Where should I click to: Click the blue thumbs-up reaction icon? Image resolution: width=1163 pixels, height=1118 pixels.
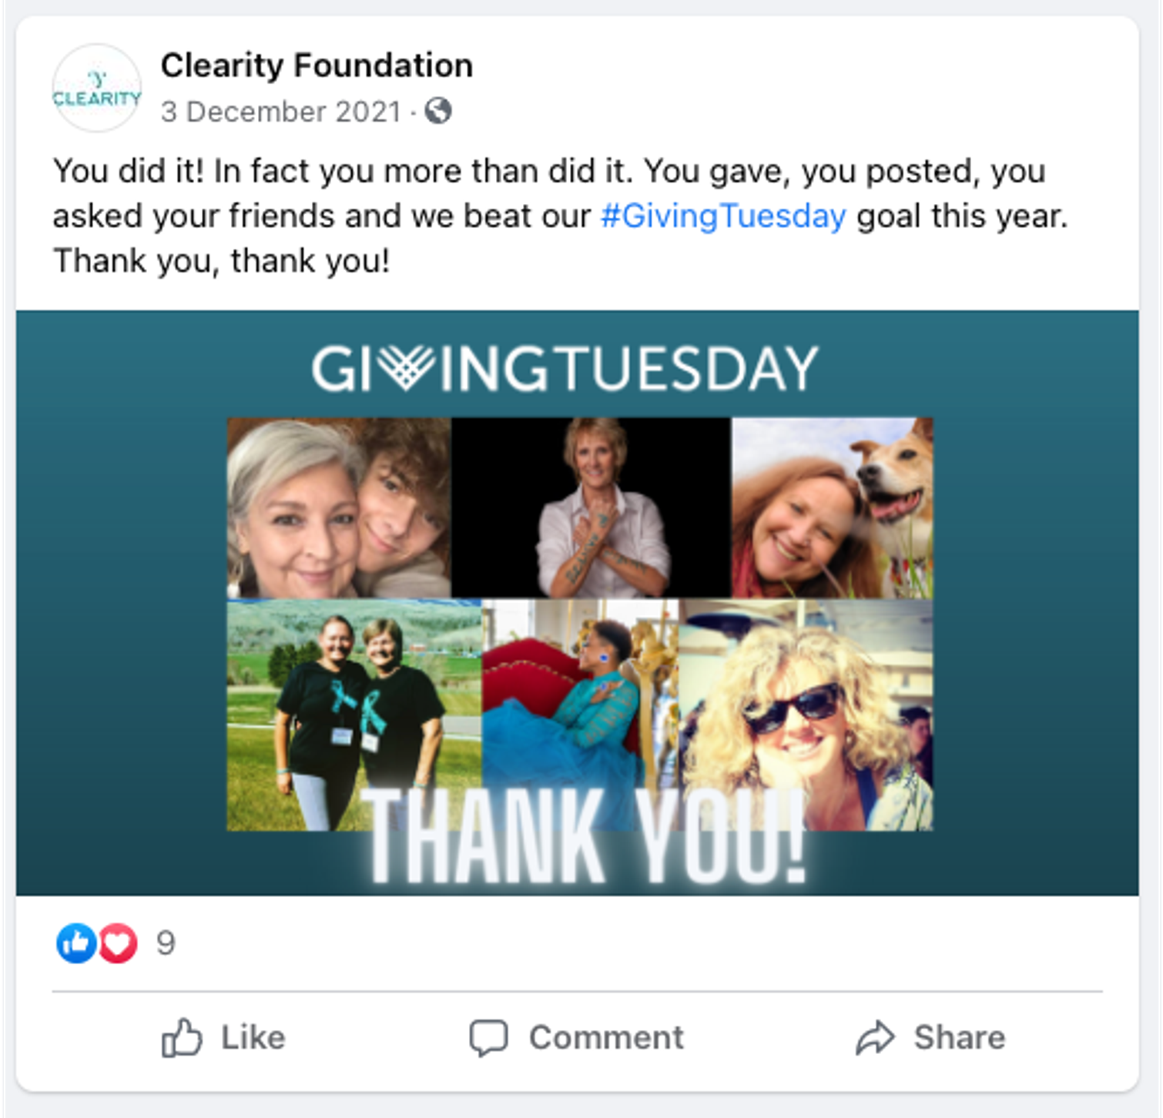pos(76,942)
